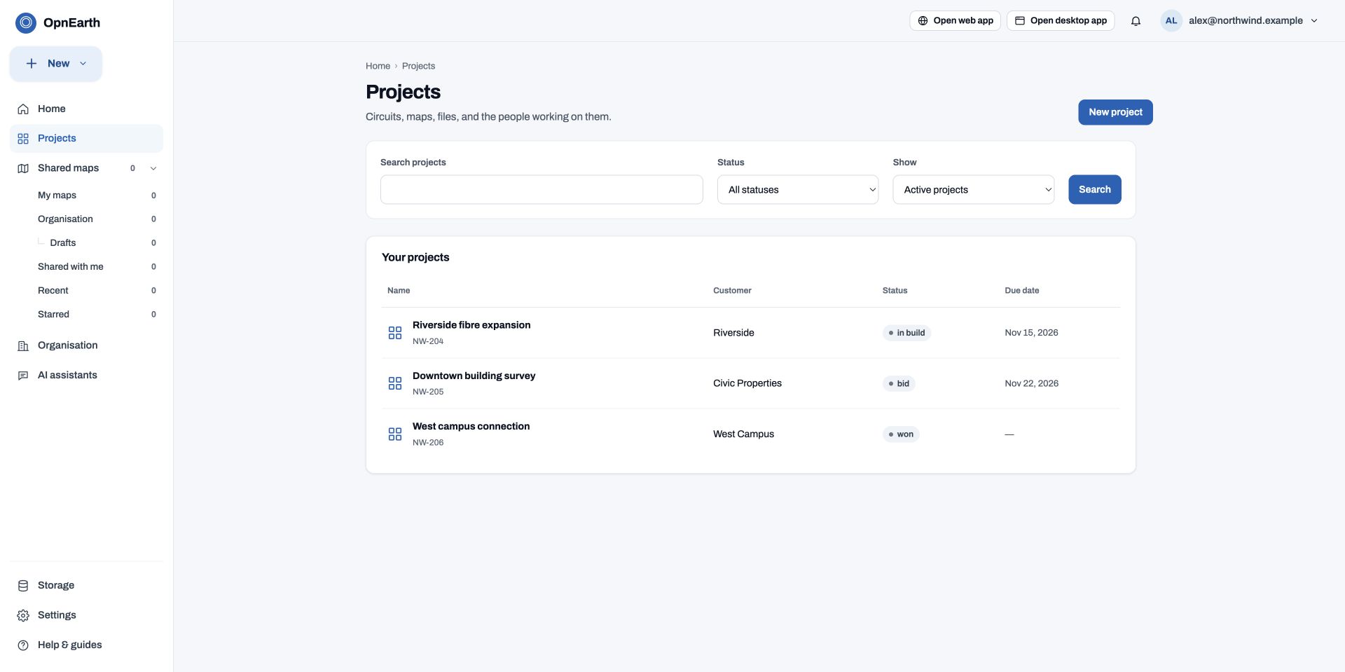Open Downtown building survey project
The width and height of the screenshot is (1345, 672).
(474, 376)
